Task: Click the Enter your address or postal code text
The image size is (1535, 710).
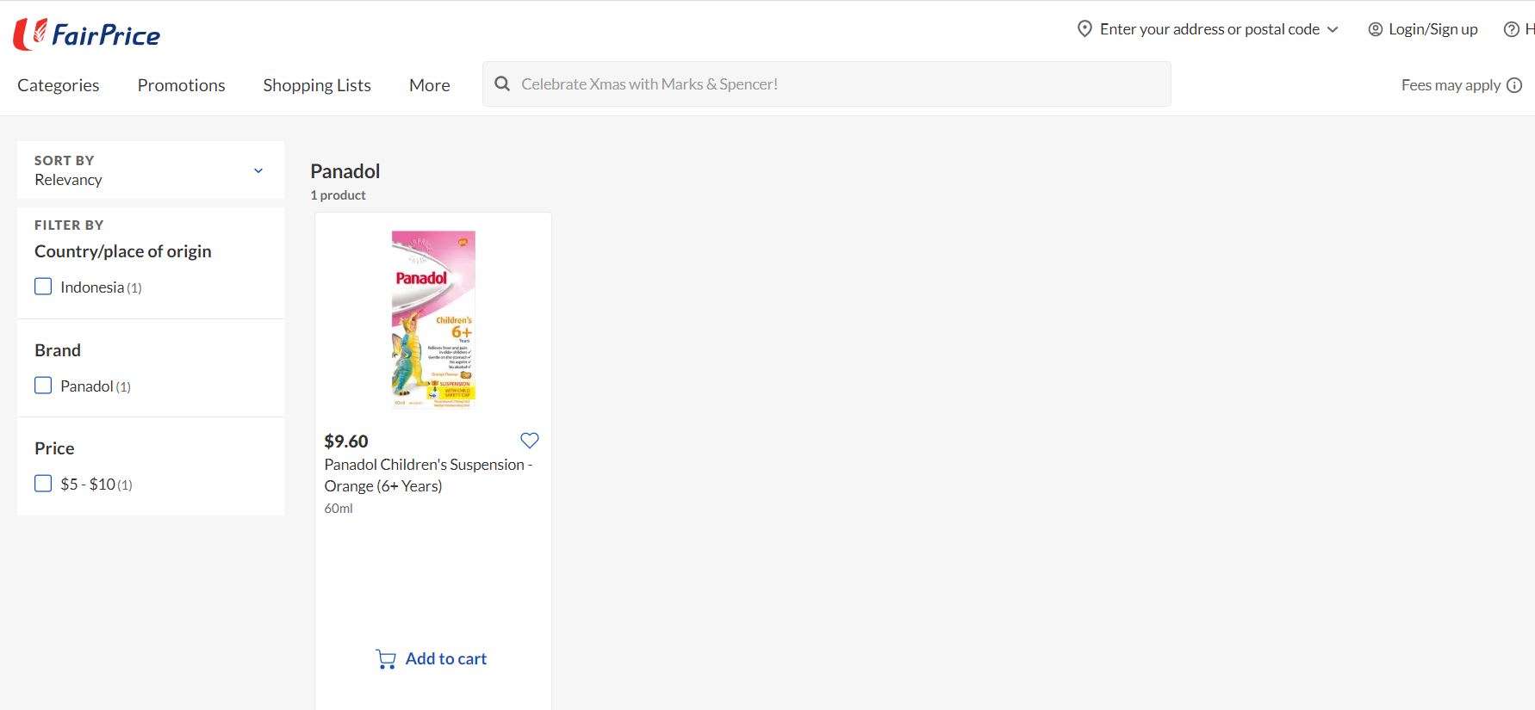Action: point(1209,29)
